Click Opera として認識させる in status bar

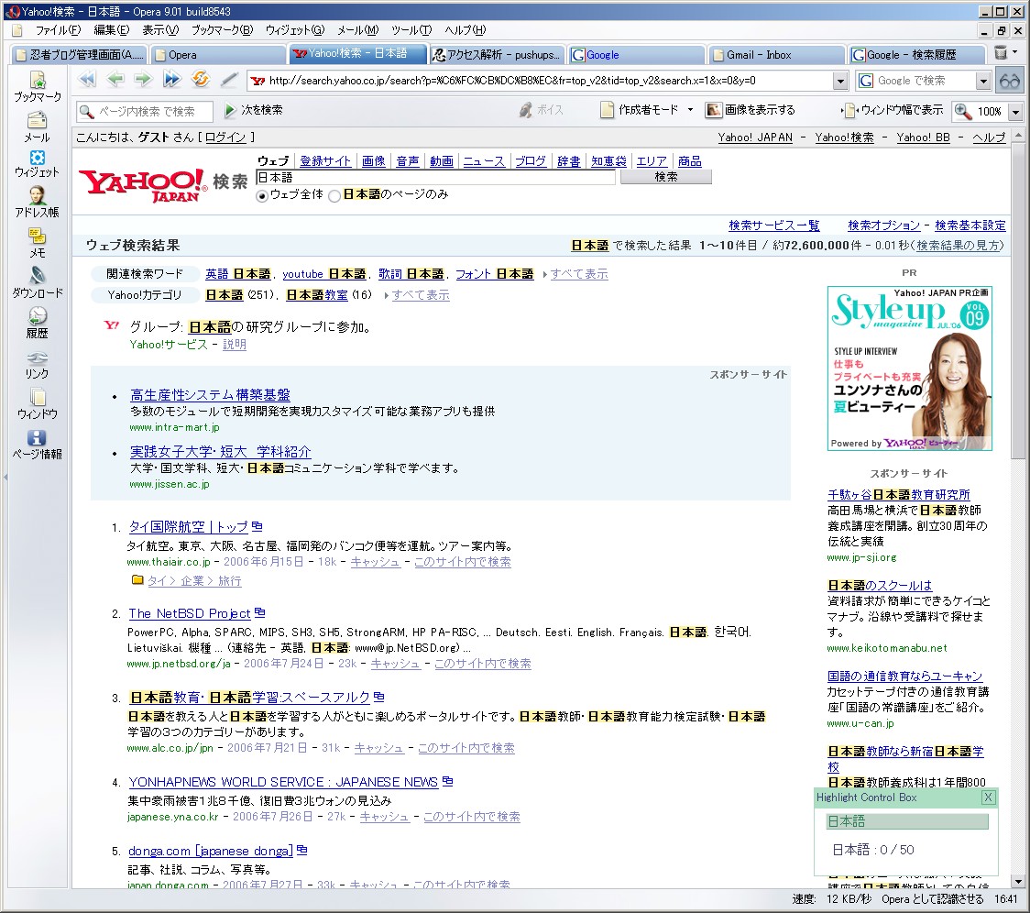[932, 899]
